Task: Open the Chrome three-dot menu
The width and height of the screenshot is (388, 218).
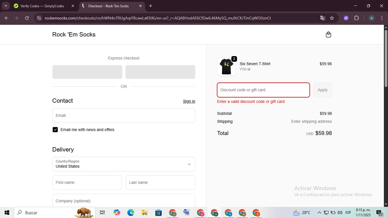Action: point(382,18)
